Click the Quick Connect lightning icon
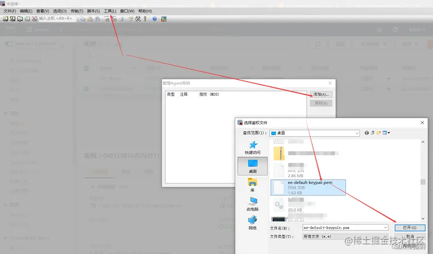 click(x=13, y=18)
